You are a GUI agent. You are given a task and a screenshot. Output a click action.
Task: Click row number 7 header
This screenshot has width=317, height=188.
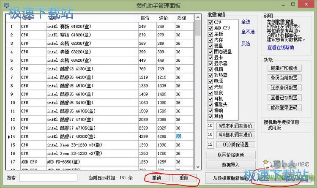coord(13,77)
